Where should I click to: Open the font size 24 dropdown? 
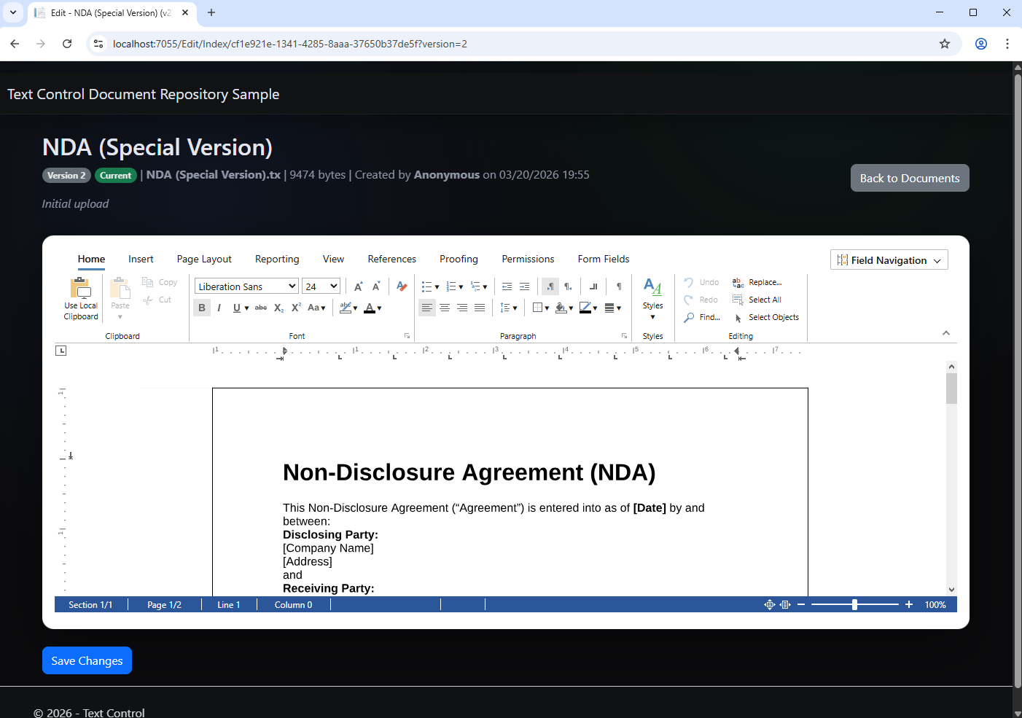tap(321, 286)
